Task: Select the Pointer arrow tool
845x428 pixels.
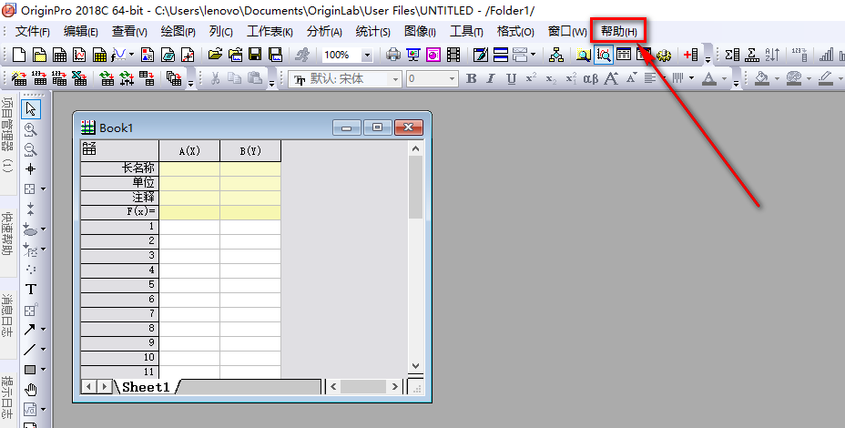Action: [x=31, y=109]
